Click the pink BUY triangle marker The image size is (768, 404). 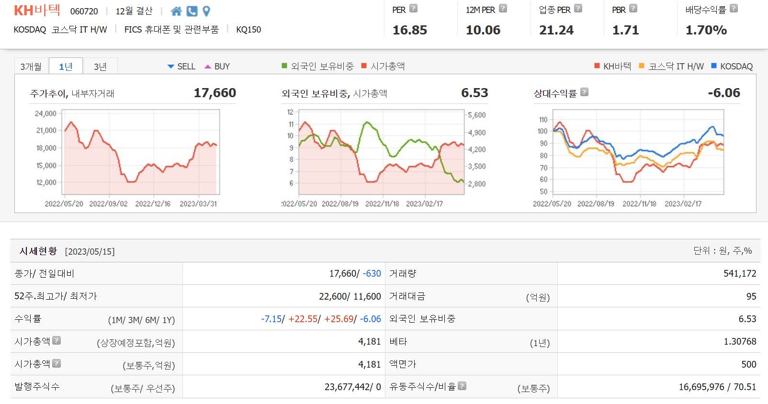(x=208, y=67)
